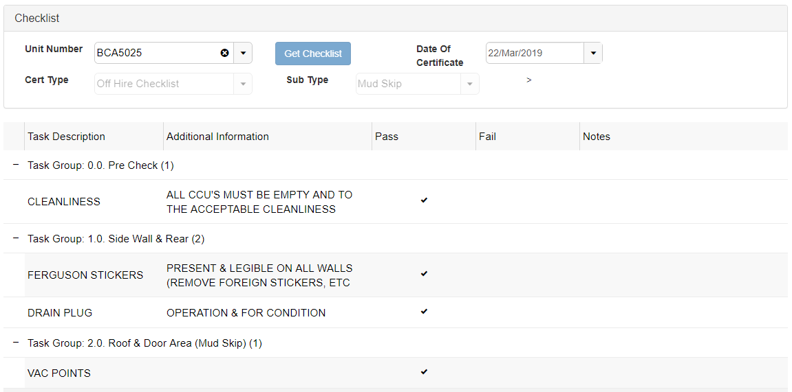Screen dimensions: 792x392
Task: Click the Get Checklist button
Action: [313, 54]
